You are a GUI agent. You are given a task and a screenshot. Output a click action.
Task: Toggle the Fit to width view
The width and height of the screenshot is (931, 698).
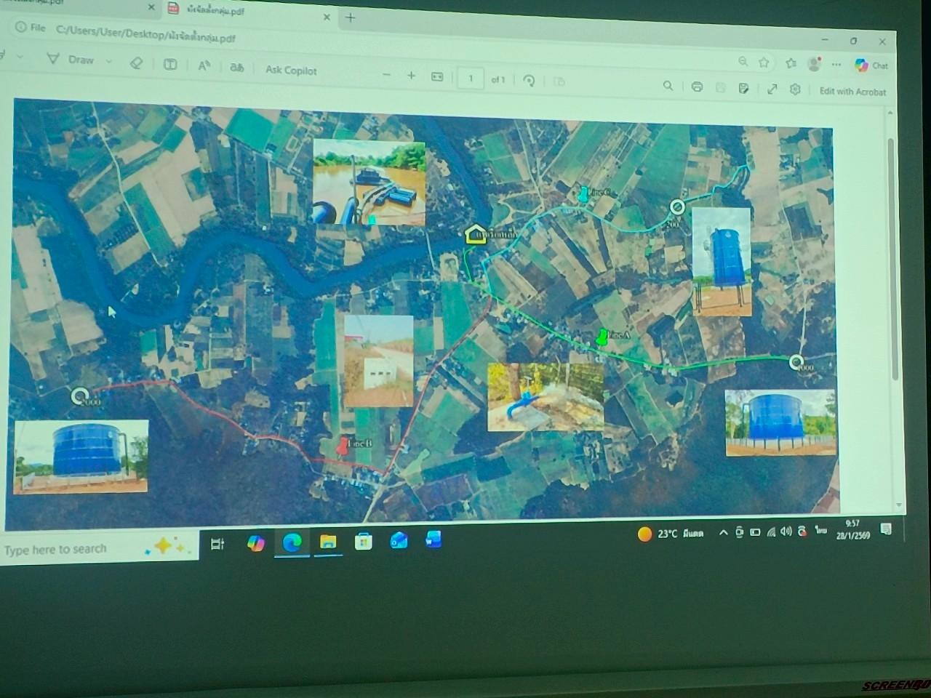pos(437,76)
